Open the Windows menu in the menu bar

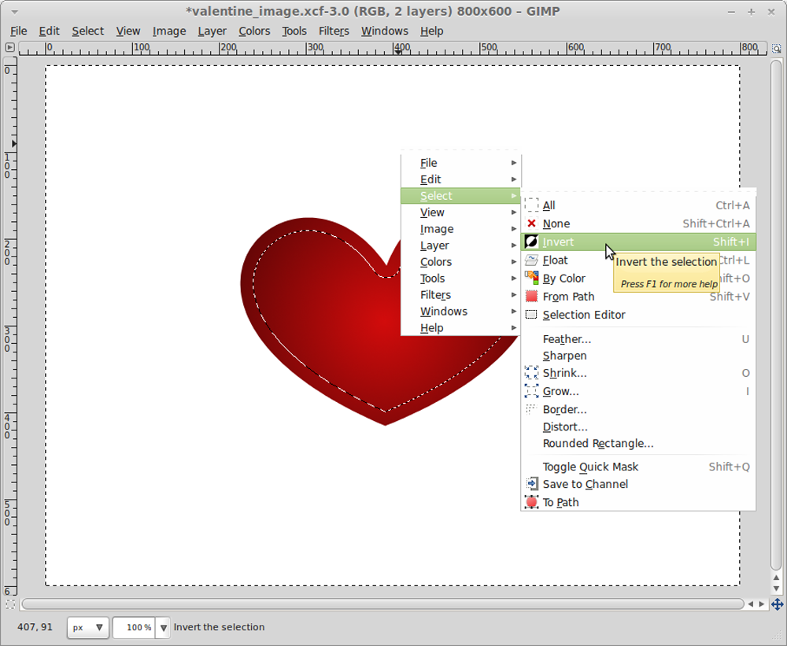point(385,31)
